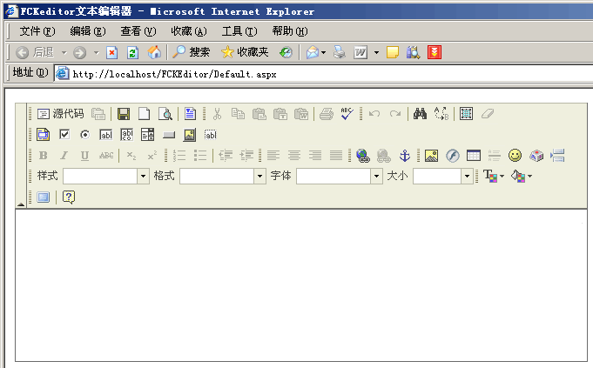The height and width of the screenshot is (368, 593).
Task: Click the Select All icon
Action: pos(467,114)
